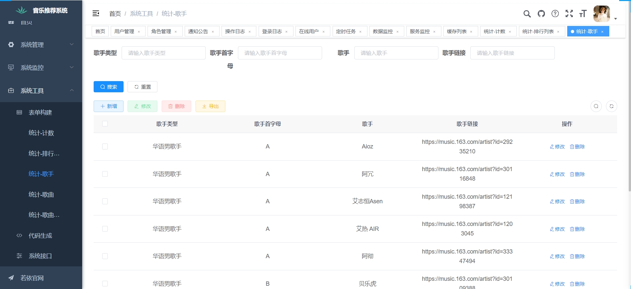
Task: Open the GitHub source icon
Action: pyautogui.click(x=541, y=14)
